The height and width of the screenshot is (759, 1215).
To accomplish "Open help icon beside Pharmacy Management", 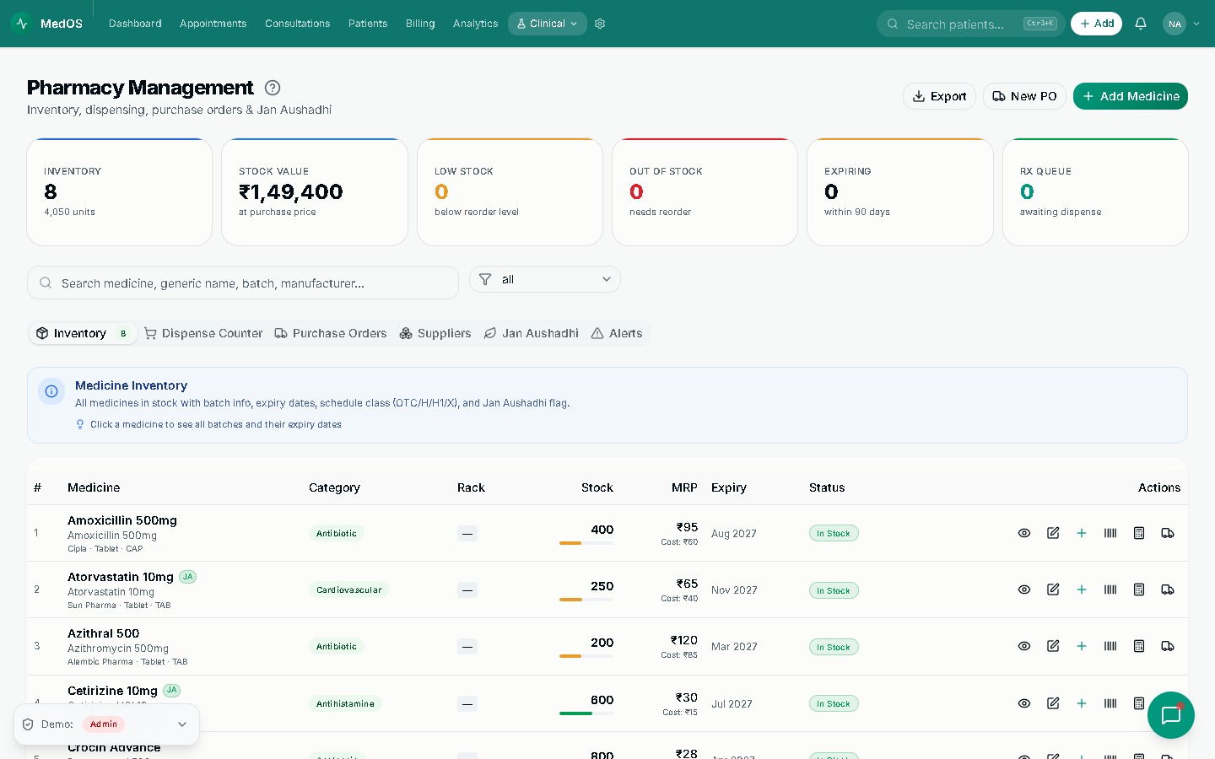I will coord(273,88).
